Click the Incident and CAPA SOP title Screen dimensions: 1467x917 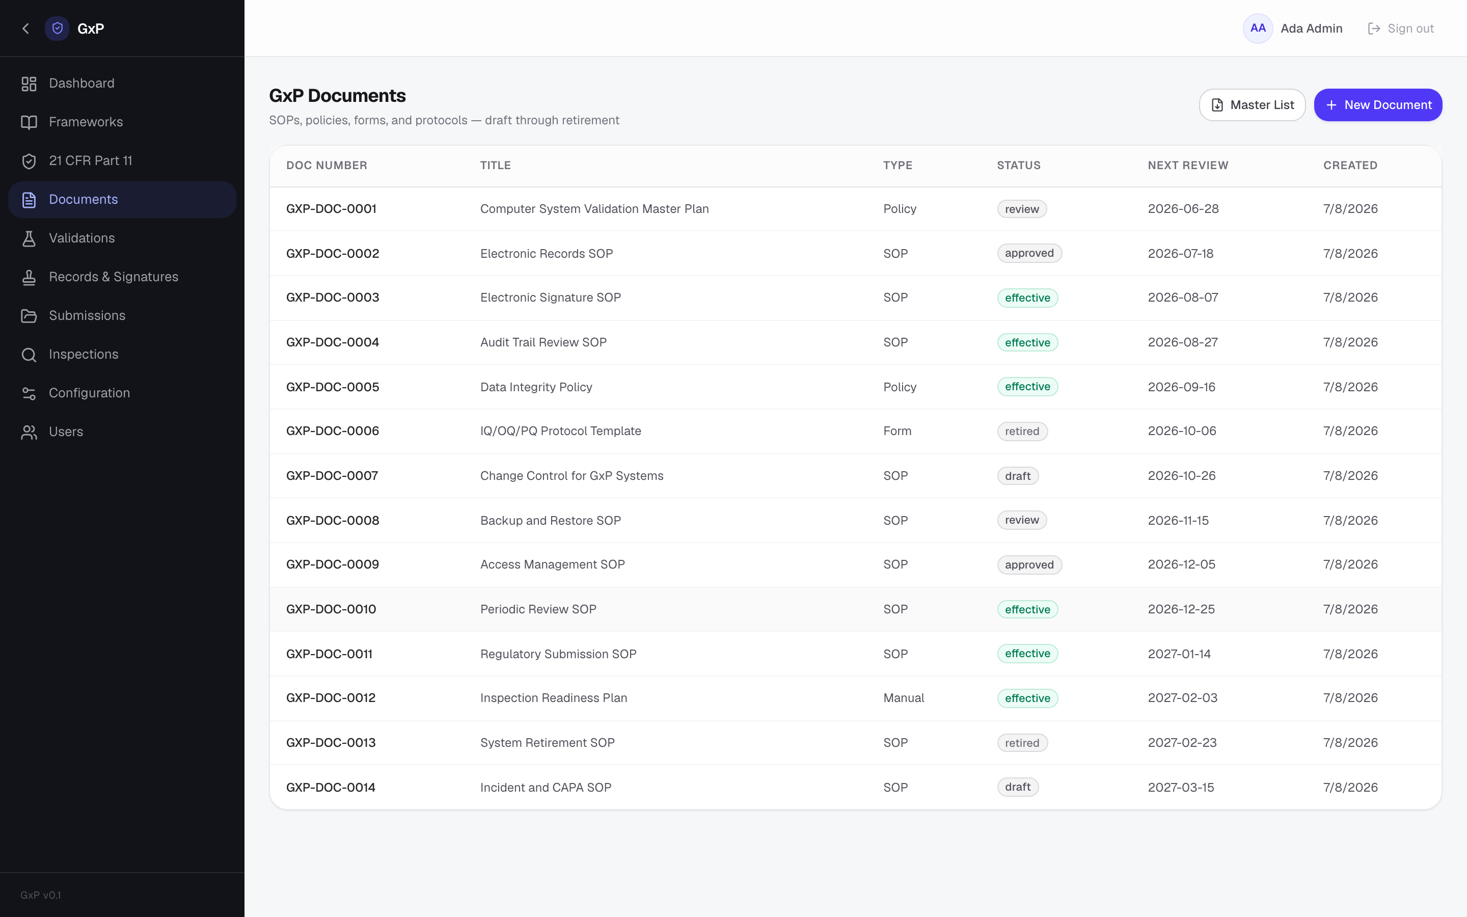coord(546,787)
